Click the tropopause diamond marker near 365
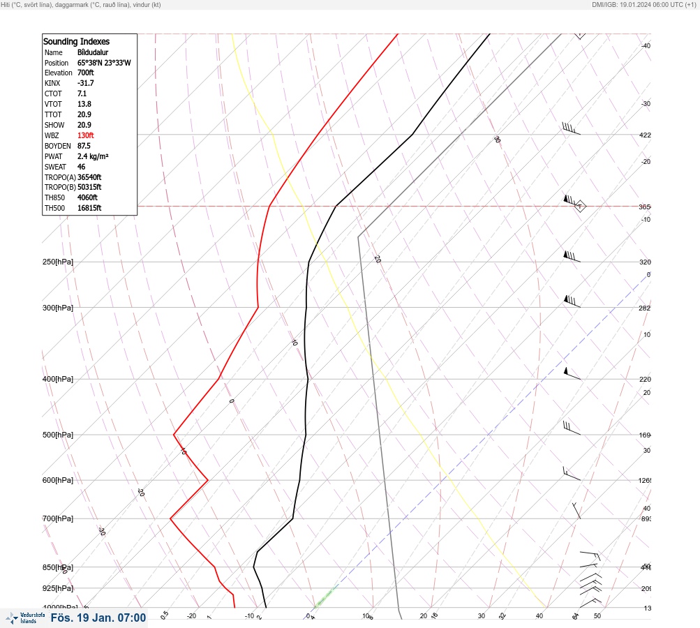 pyautogui.click(x=580, y=207)
